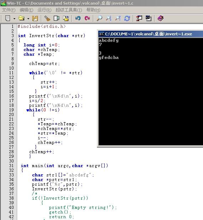Click the Win-TC title bar app icon

pyautogui.click(x=4, y=3)
